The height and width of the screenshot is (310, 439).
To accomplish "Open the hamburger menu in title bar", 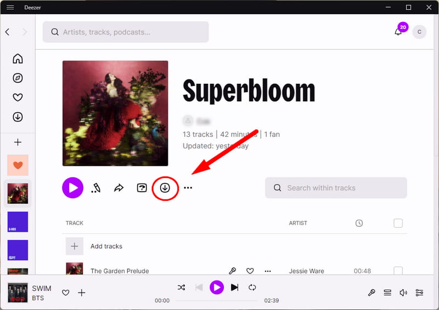I will click(10, 7).
